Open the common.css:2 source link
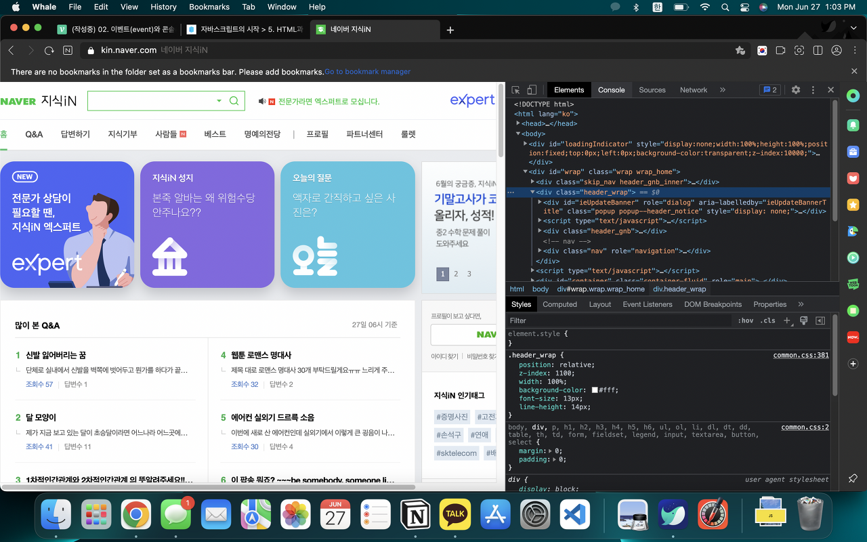The width and height of the screenshot is (867, 542). 805,428
